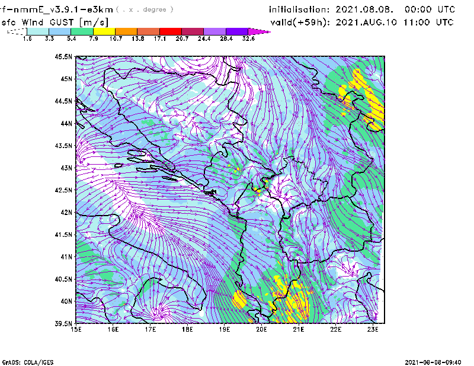The width and height of the screenshot is (474, 366).
Task: Click the '( . x . degree )' grey label
Action: [x=145, y=9]
